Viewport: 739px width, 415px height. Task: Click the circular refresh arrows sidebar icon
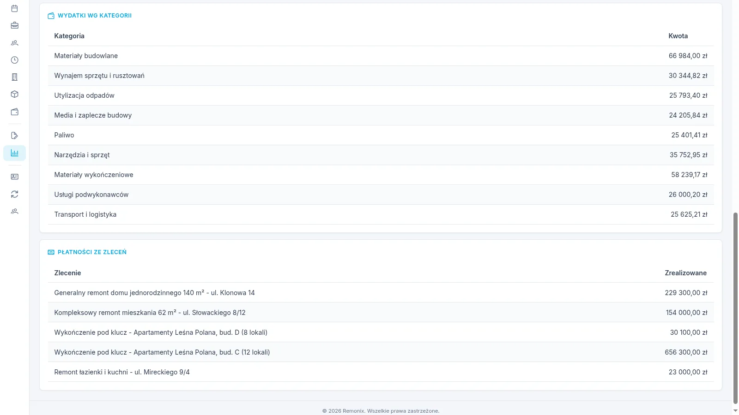(14, 194)
